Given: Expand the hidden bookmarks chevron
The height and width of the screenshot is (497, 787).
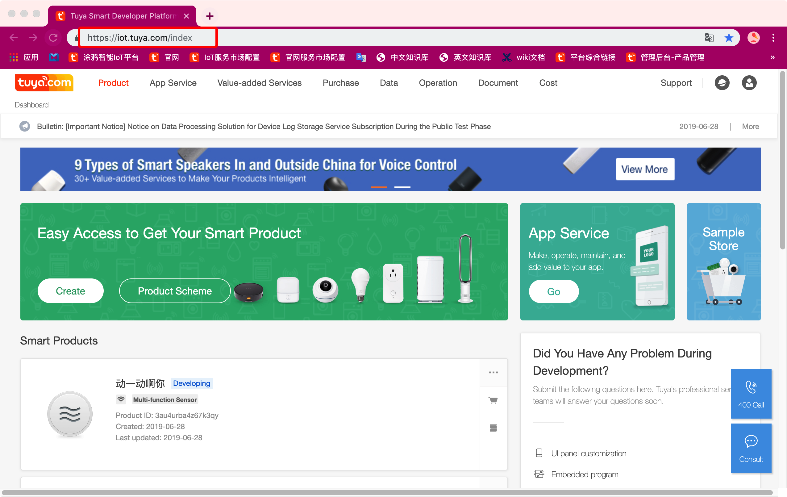Looking at the screenshot, I should [772, 57].
